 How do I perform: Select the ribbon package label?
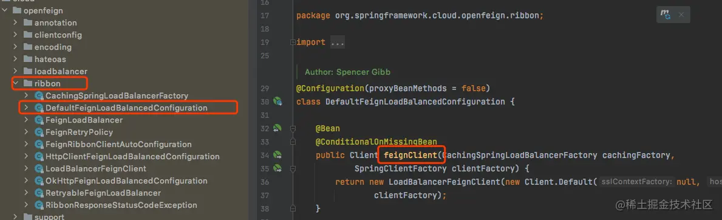(47, 83)
